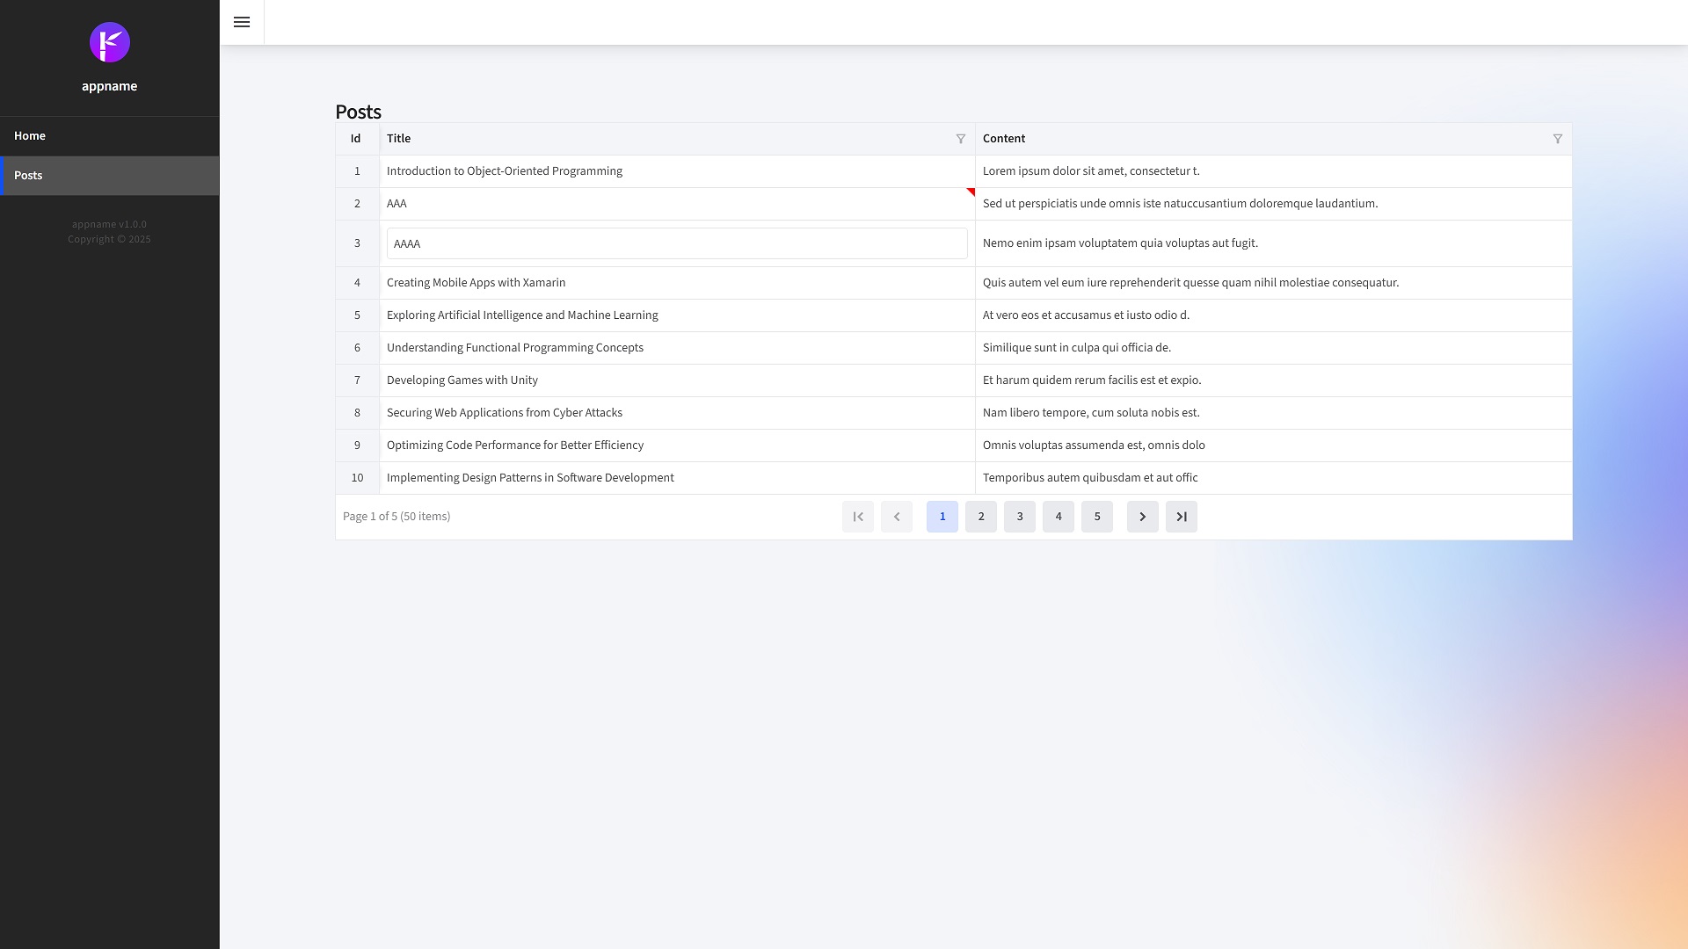The width and height of the screenshot is (1688, 949).
Task: Click the Id column header
Action: coord(356,139)
